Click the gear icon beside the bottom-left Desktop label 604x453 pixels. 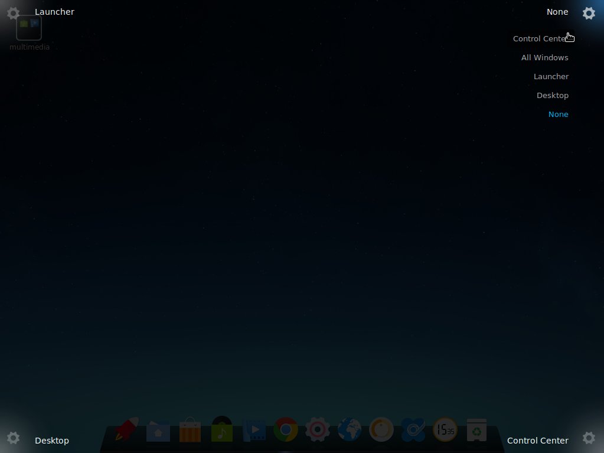13,438
